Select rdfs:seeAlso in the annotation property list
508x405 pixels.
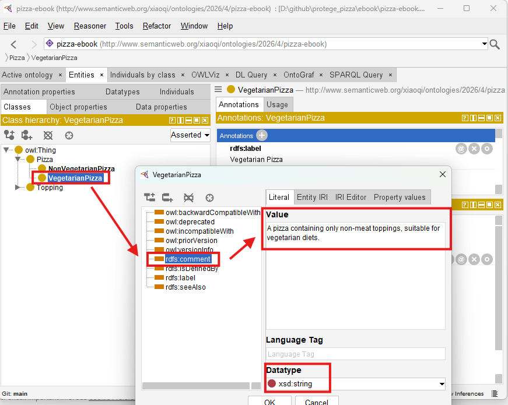(x=185, y=287)
